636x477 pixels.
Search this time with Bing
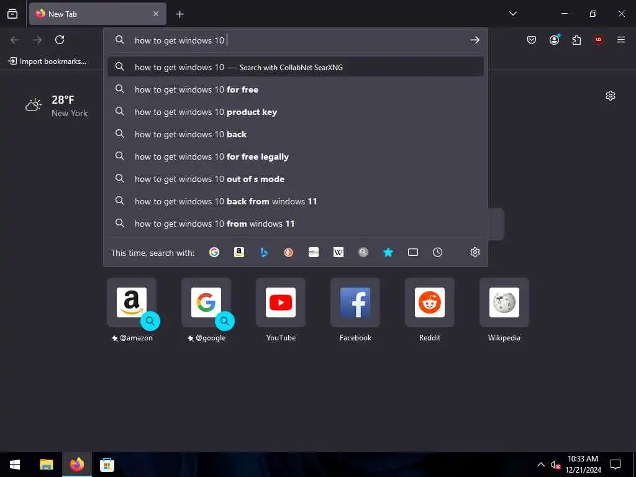pos(263,252)
